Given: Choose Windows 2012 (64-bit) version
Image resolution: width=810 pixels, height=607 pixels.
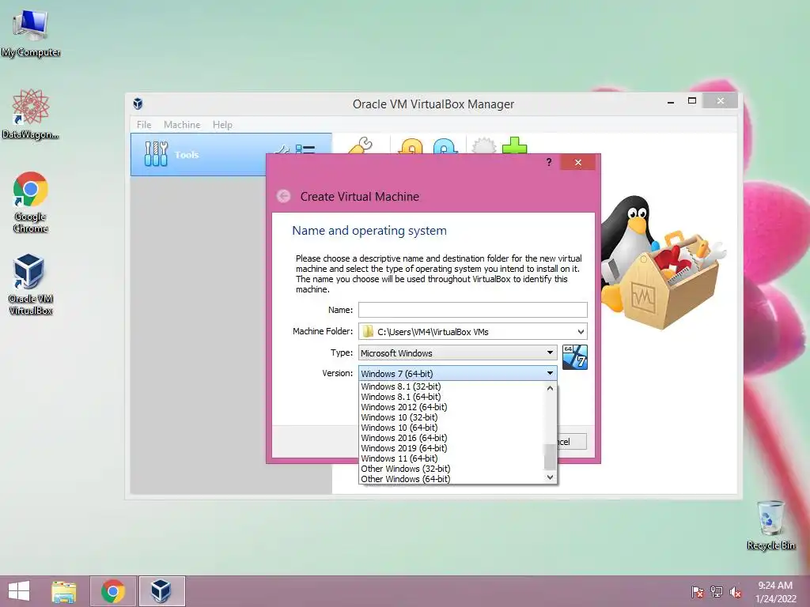Looking at the screenshot, I should click(404, 407).
